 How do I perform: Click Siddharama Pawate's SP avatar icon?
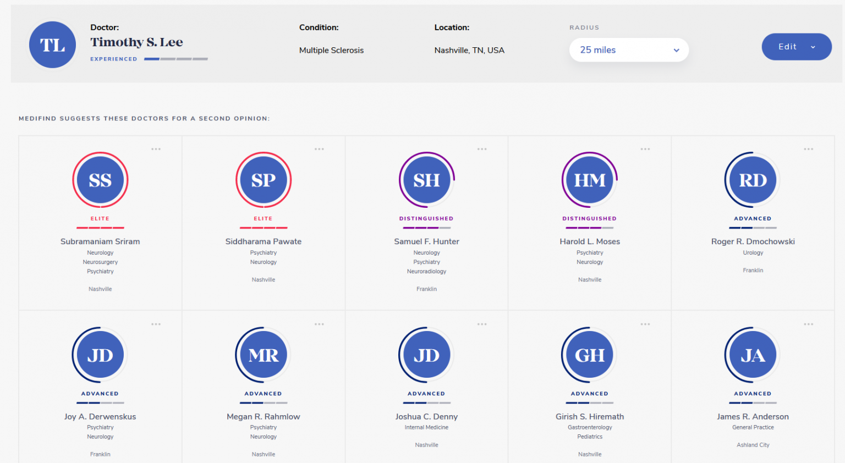264,180
